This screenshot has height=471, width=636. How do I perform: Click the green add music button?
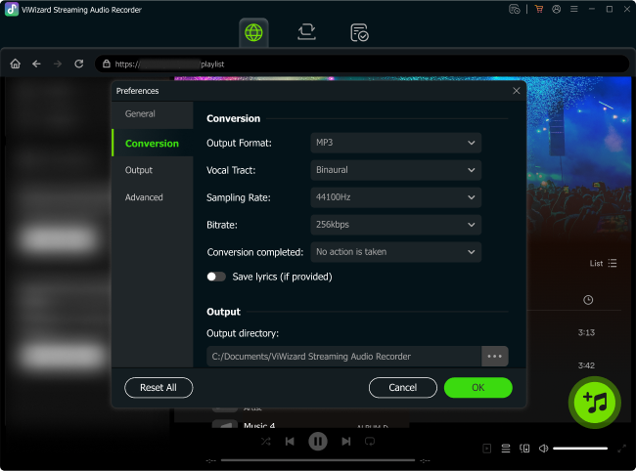click(x=594, y=401)
